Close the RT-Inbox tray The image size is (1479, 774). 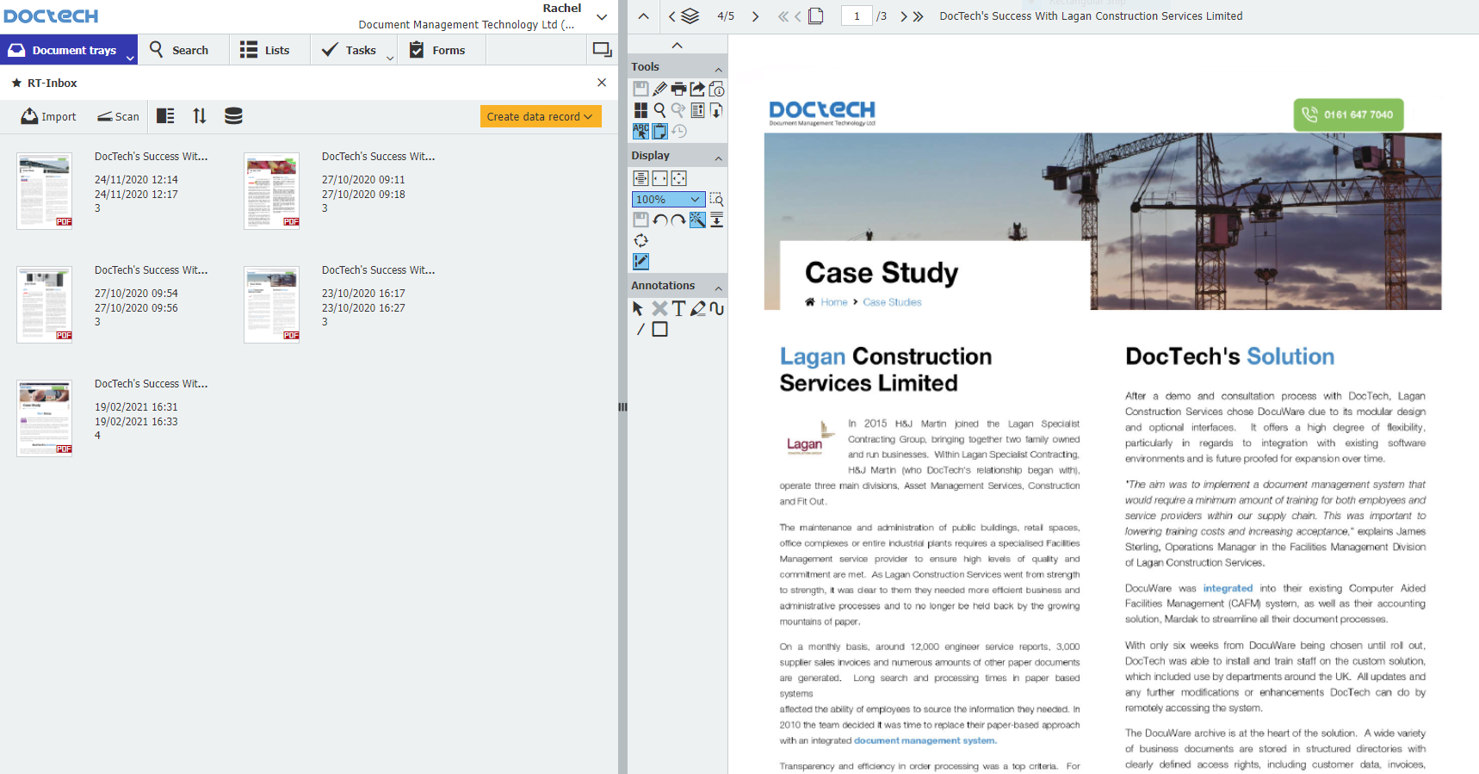coord(602,83)
